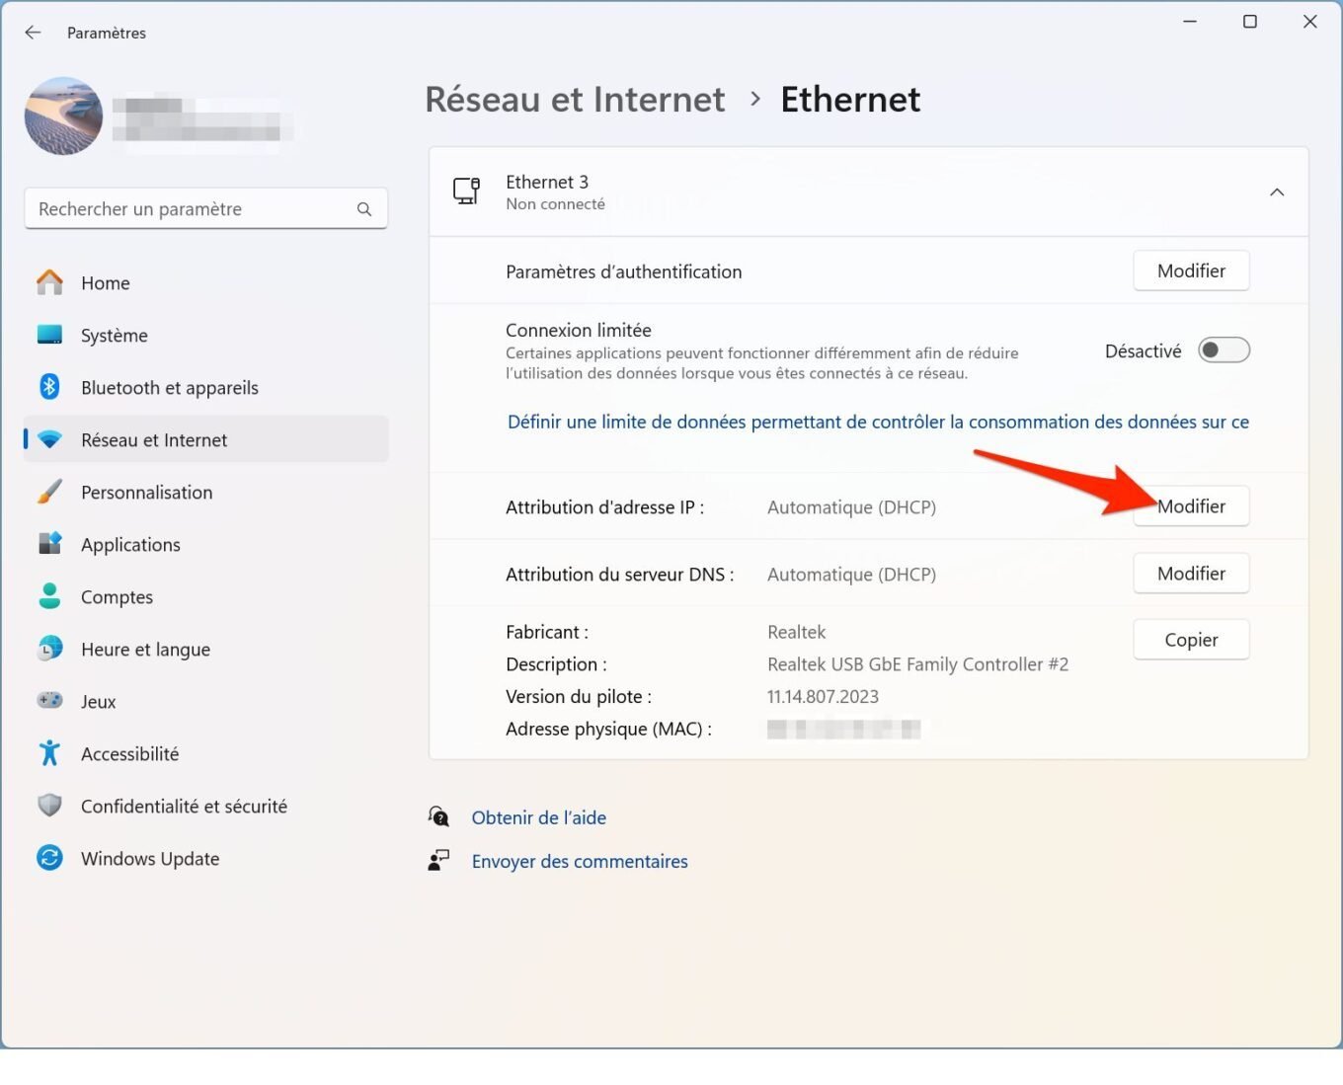
Task: Click the Heure et langue clock icon
Action: [x=49, y=649]
